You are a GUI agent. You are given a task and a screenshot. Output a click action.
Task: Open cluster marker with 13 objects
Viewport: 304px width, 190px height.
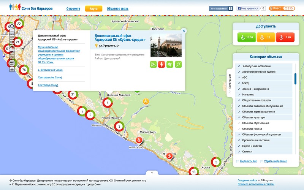click(194, 172)
